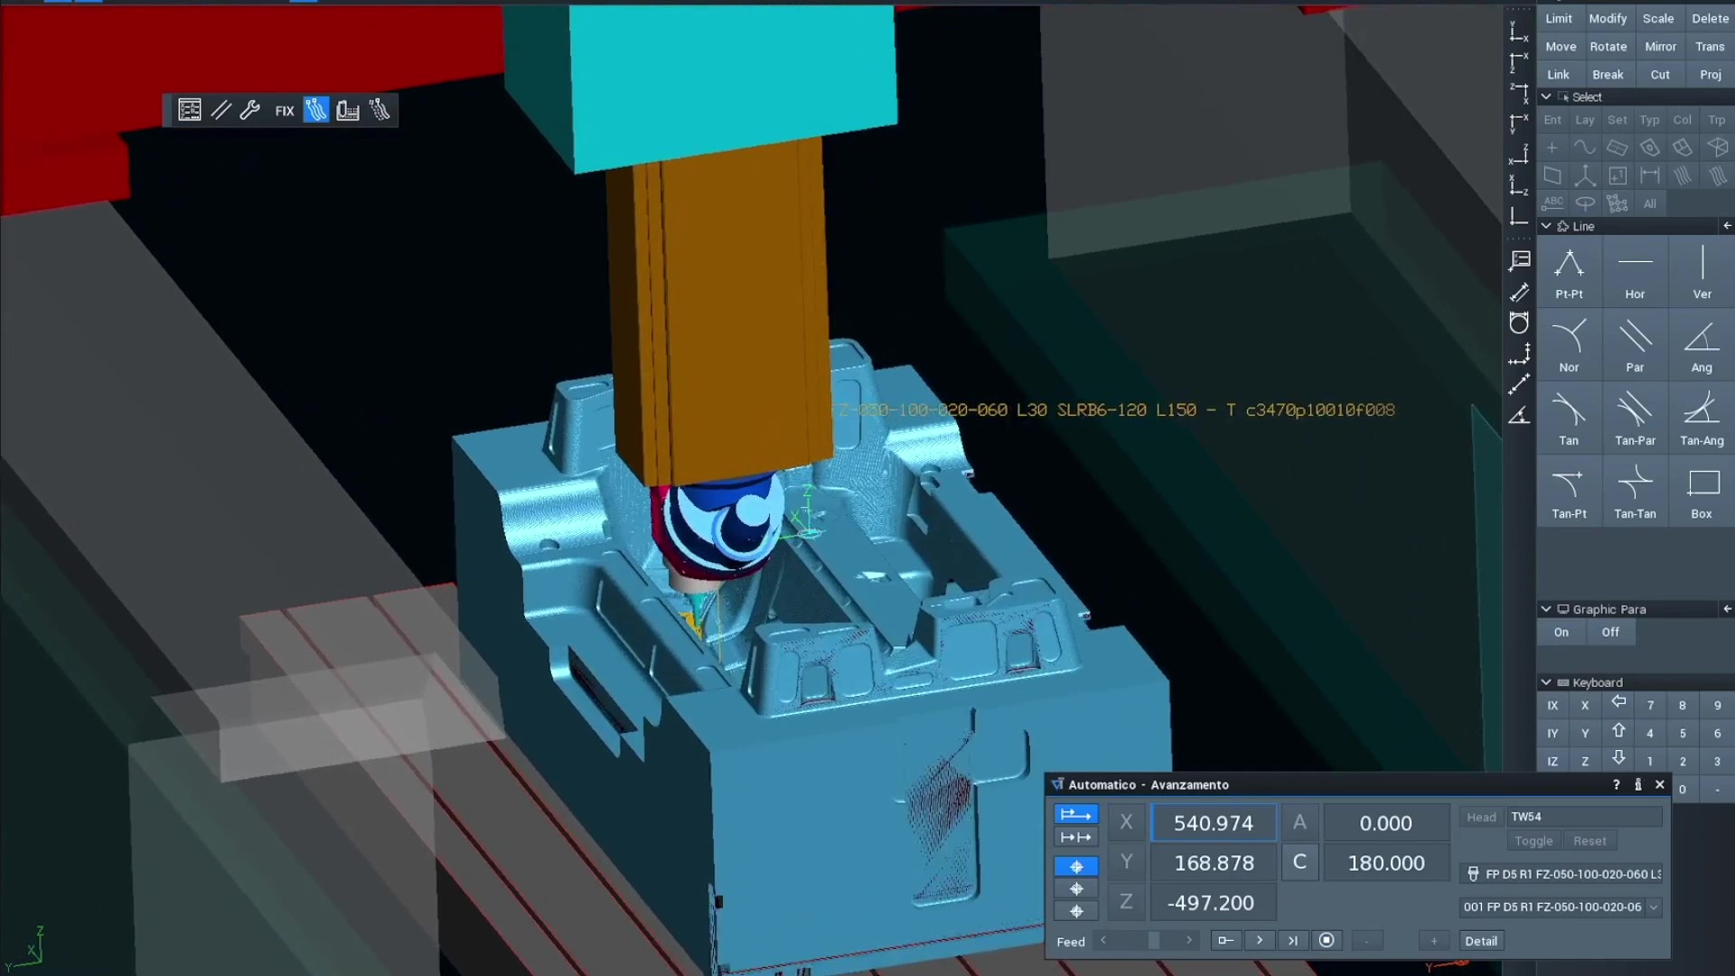Select the Pt-Pt line tool
Screen dimensions: 1735x976
pyautogui.click(x=1569, y=272)
